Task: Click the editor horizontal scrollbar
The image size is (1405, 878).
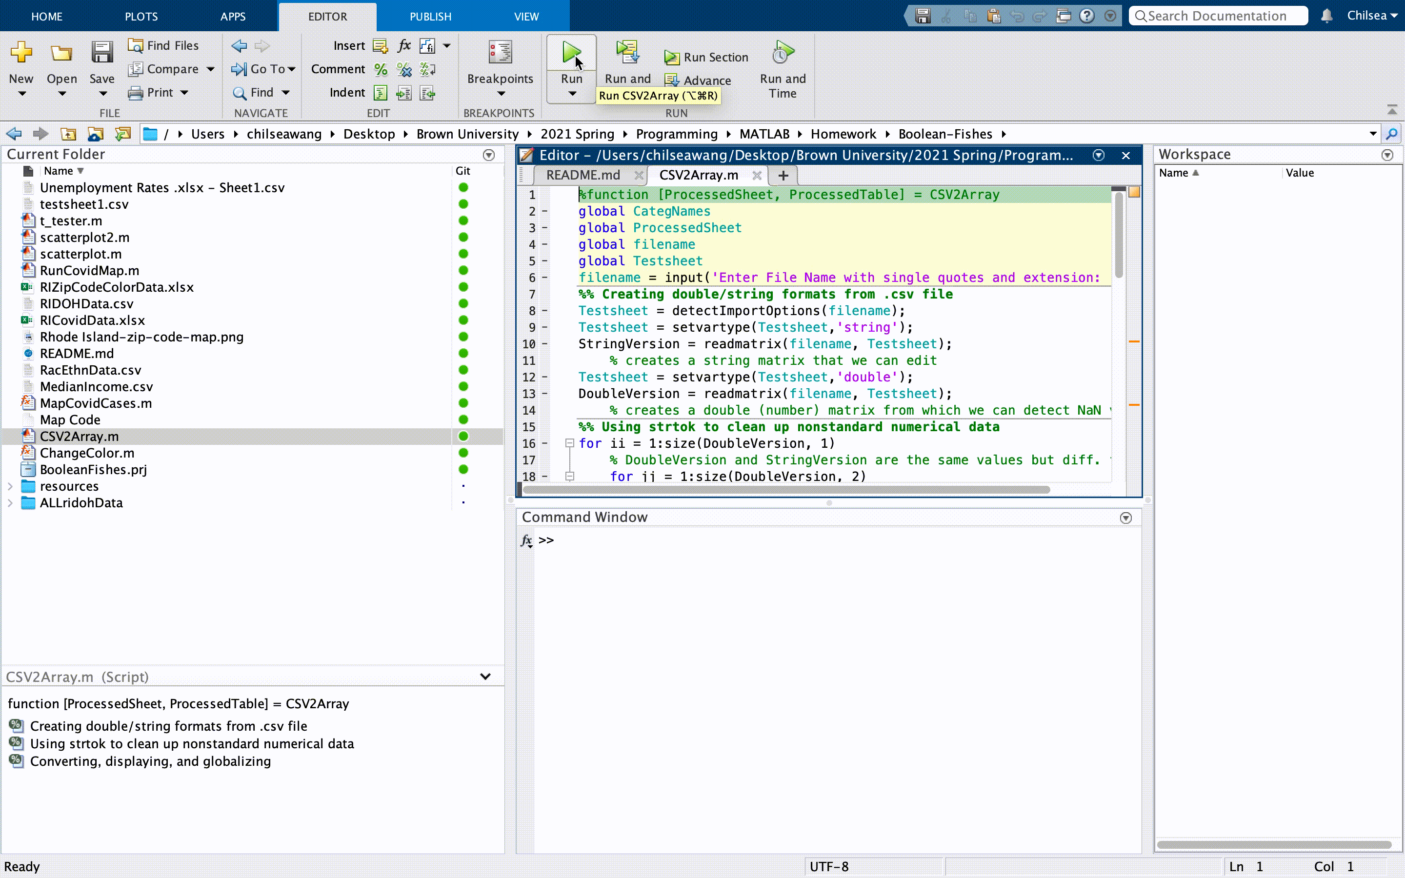Action: [x=786, y=490]
